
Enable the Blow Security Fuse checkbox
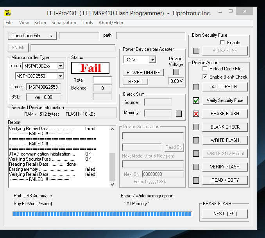click(222, 42)
